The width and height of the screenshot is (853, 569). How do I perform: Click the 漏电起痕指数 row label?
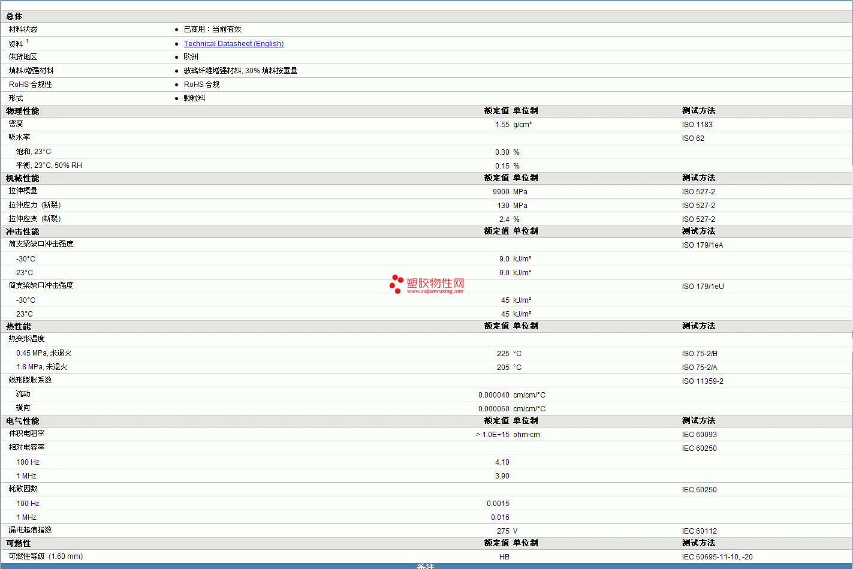[31, 530]
